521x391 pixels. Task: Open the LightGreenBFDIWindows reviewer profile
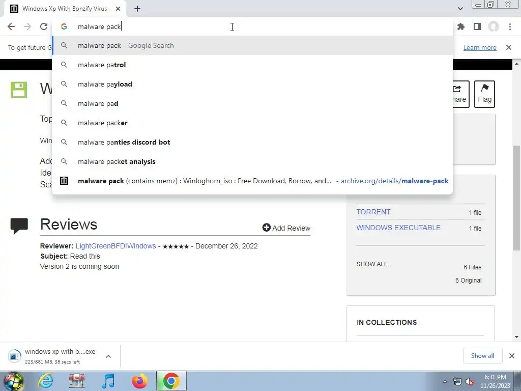[115, 246]
